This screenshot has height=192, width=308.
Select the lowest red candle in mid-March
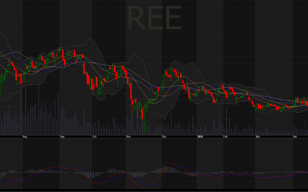[x=278, y=108]
